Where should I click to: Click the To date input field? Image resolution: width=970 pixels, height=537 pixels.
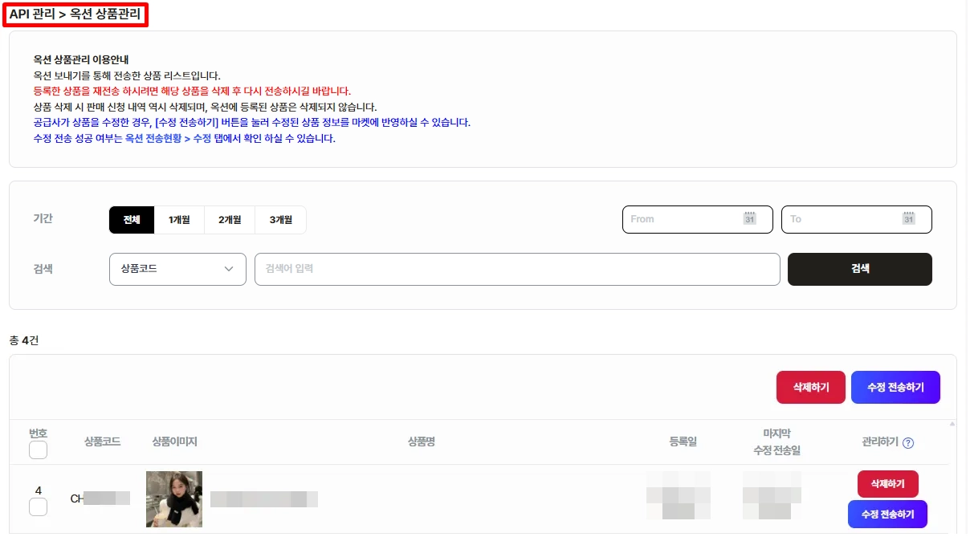coord(857,219)
